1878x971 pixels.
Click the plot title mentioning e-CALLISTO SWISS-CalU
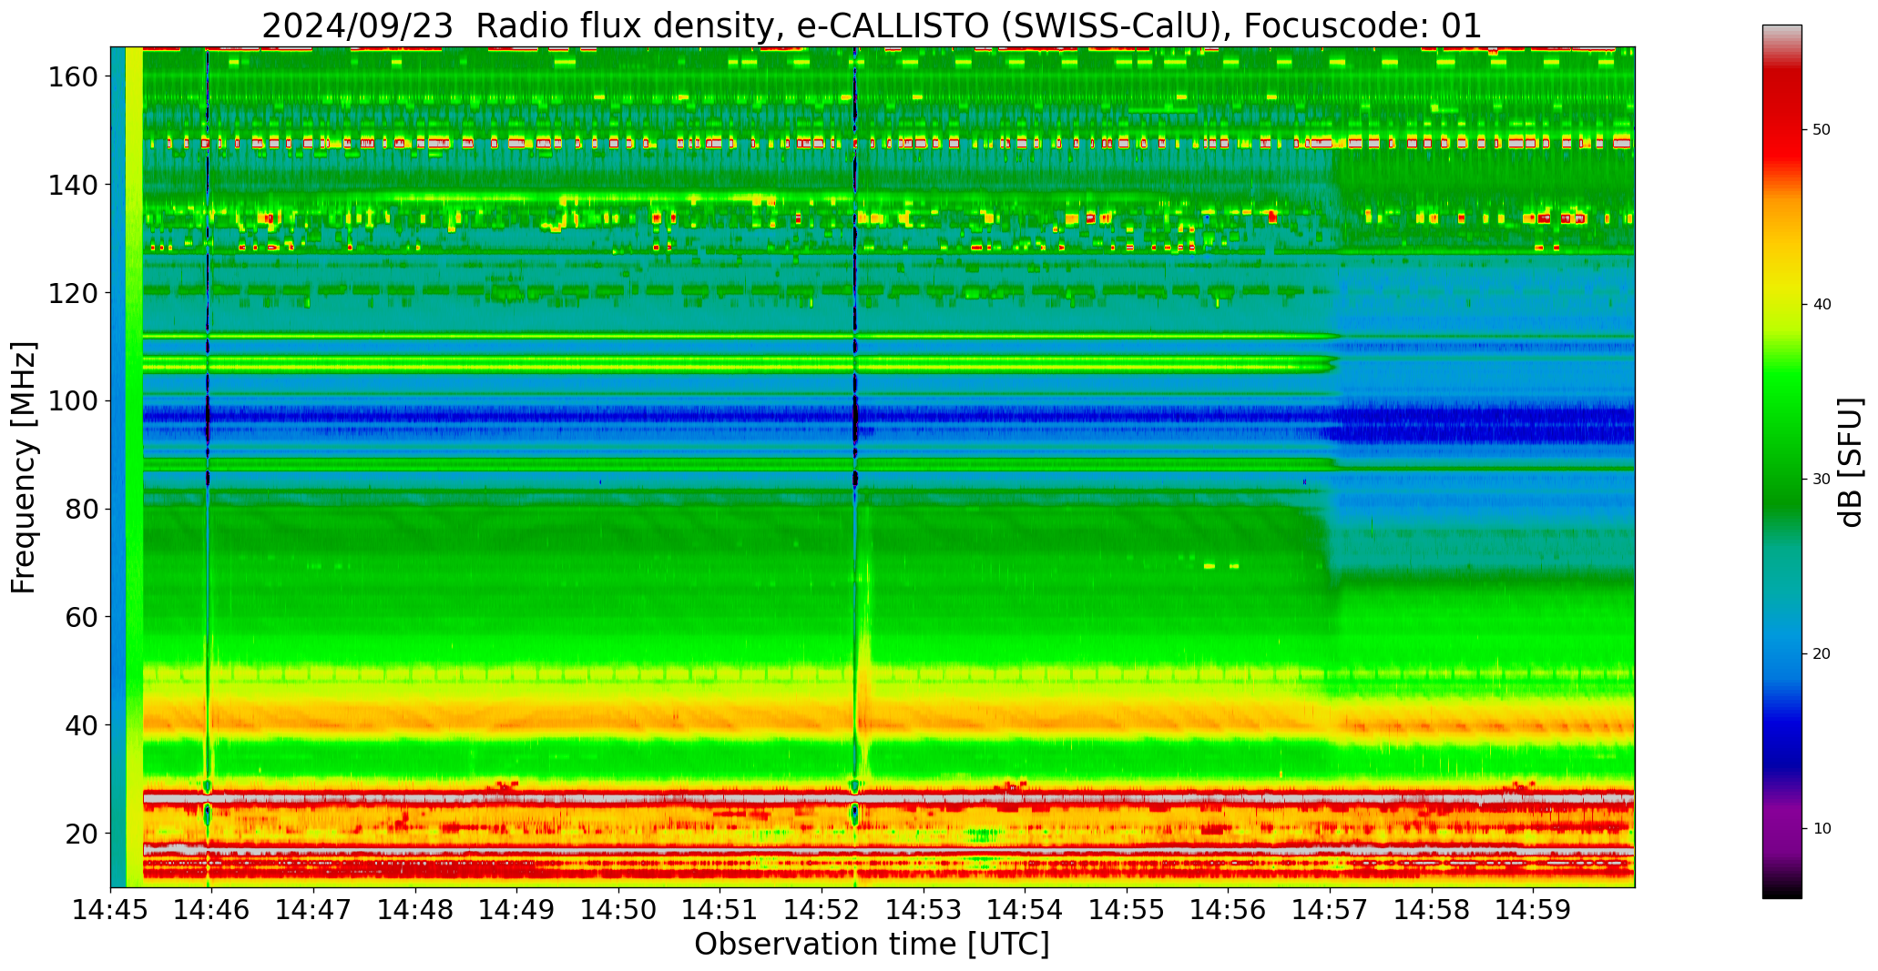click(872, 25)
